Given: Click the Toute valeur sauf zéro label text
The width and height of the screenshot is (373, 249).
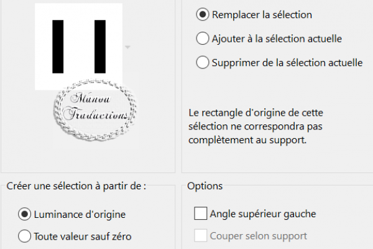Looking at the screenshot, I should (x=83, y=237).
